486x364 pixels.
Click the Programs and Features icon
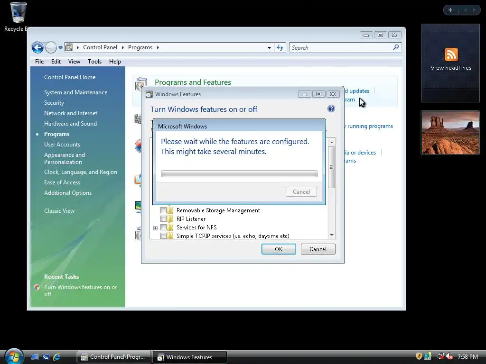coord(141,84)
